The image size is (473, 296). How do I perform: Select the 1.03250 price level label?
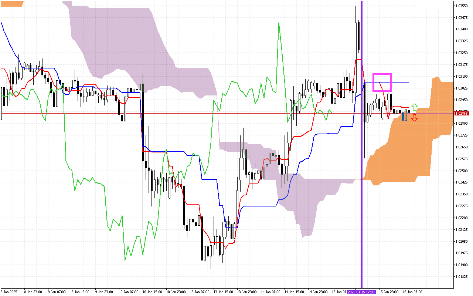pos(462,53)
